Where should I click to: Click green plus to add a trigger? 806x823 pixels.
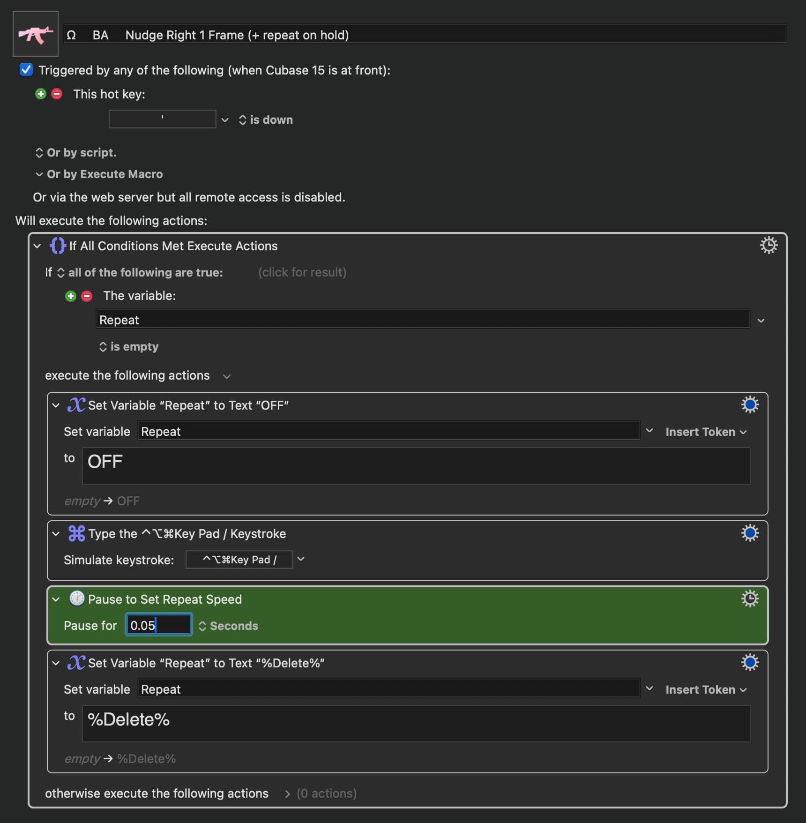point(41,94)
